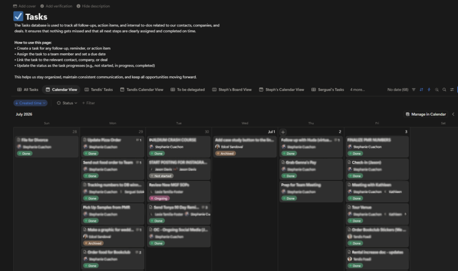The image size is (458, 271).
Task: Open the Tandis' Tasks tab
Action: tap(98, 90)
